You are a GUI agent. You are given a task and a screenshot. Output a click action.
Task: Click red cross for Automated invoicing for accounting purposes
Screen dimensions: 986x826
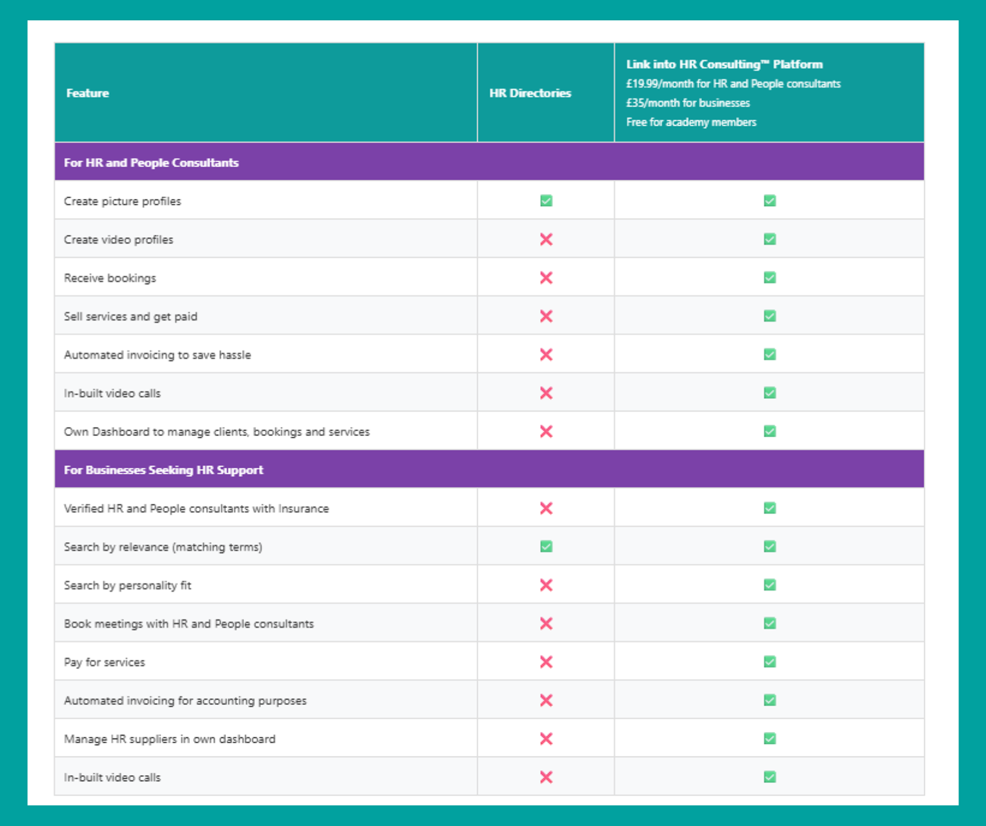point(546,700)
